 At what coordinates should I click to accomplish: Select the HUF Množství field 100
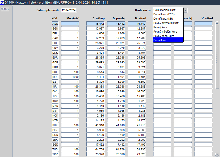tap(70, 72)
